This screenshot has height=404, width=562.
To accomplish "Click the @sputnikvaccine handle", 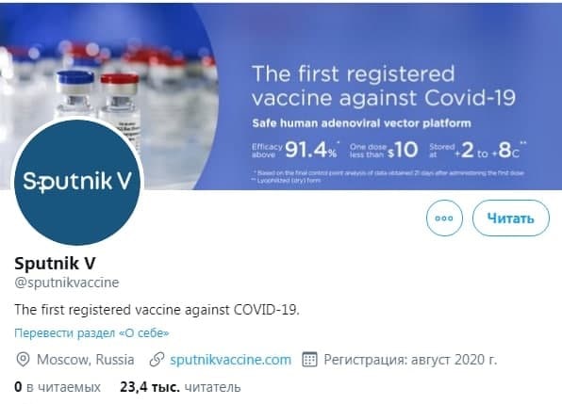I will [67, 283].
